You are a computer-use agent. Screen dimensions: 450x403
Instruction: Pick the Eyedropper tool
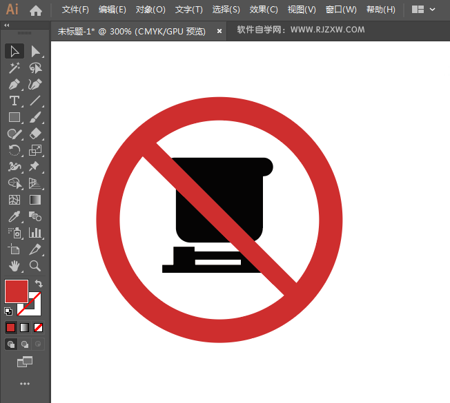click(14, 216)
